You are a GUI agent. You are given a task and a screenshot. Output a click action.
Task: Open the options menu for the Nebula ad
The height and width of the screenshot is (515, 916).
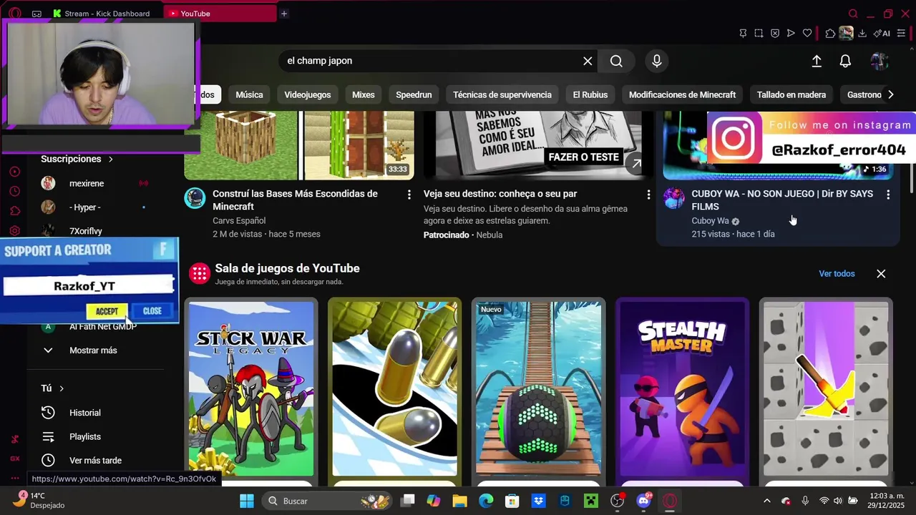click(648, 195)
